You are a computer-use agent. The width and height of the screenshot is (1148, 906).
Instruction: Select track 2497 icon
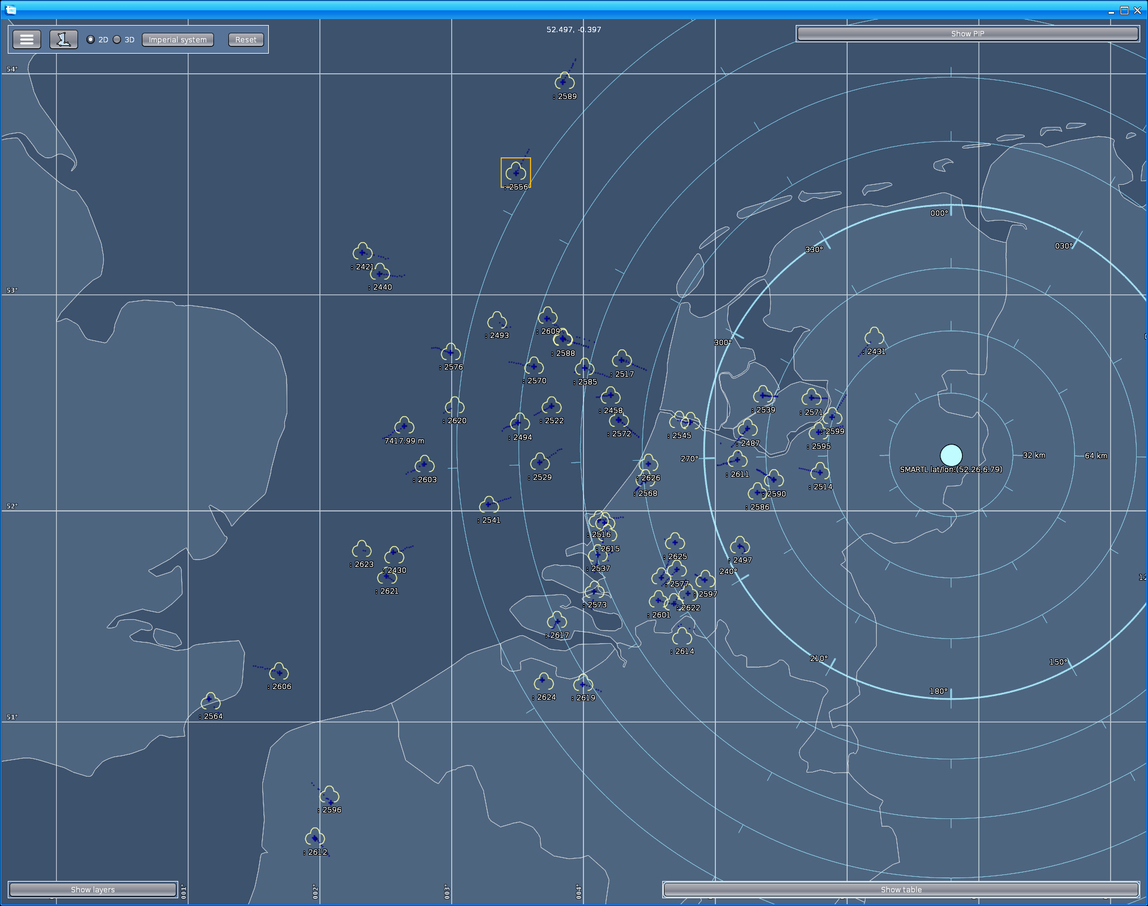click(x=740, y=545)
